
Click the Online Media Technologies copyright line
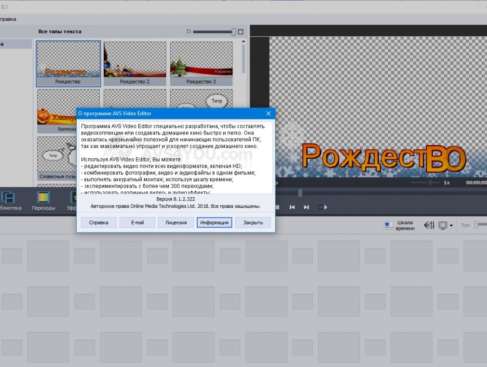(x=176, y=206)
